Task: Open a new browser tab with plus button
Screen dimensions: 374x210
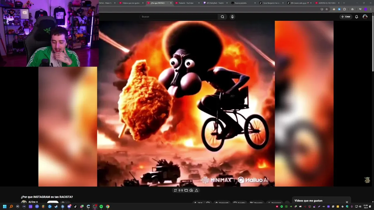Action: pos(344,3)
